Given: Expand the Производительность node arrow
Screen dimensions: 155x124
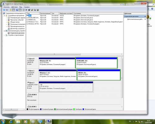Looking at the screenshot, I should [7, 26].
